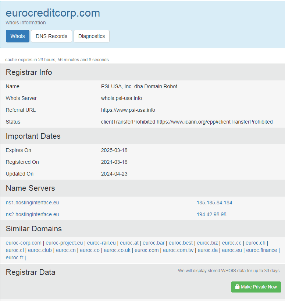Click the euroc.ch domain link
This screenshot has height=301, width=285.
pyautogui.click(x=255, y=243)
